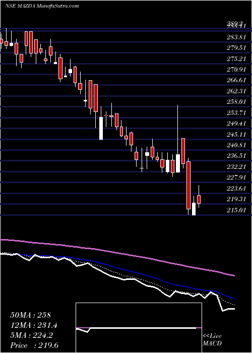Click the <<Live MACD label

click(212, 340)
